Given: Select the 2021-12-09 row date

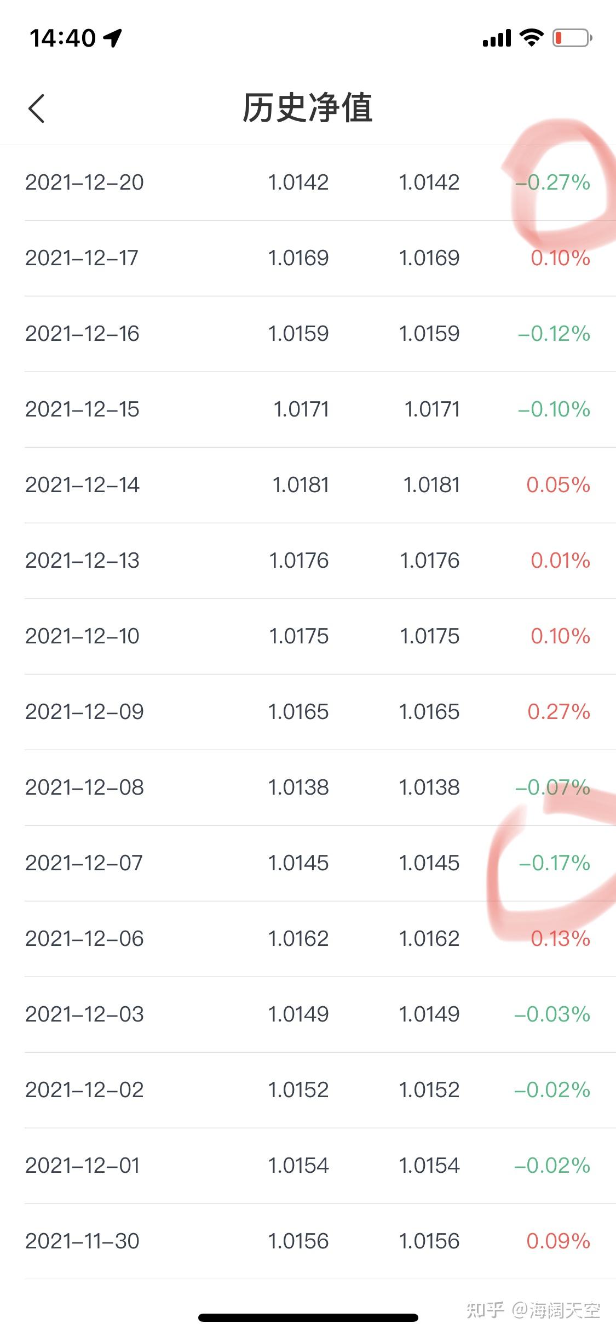Looking at the screenshot, I should tap(84, 712).
